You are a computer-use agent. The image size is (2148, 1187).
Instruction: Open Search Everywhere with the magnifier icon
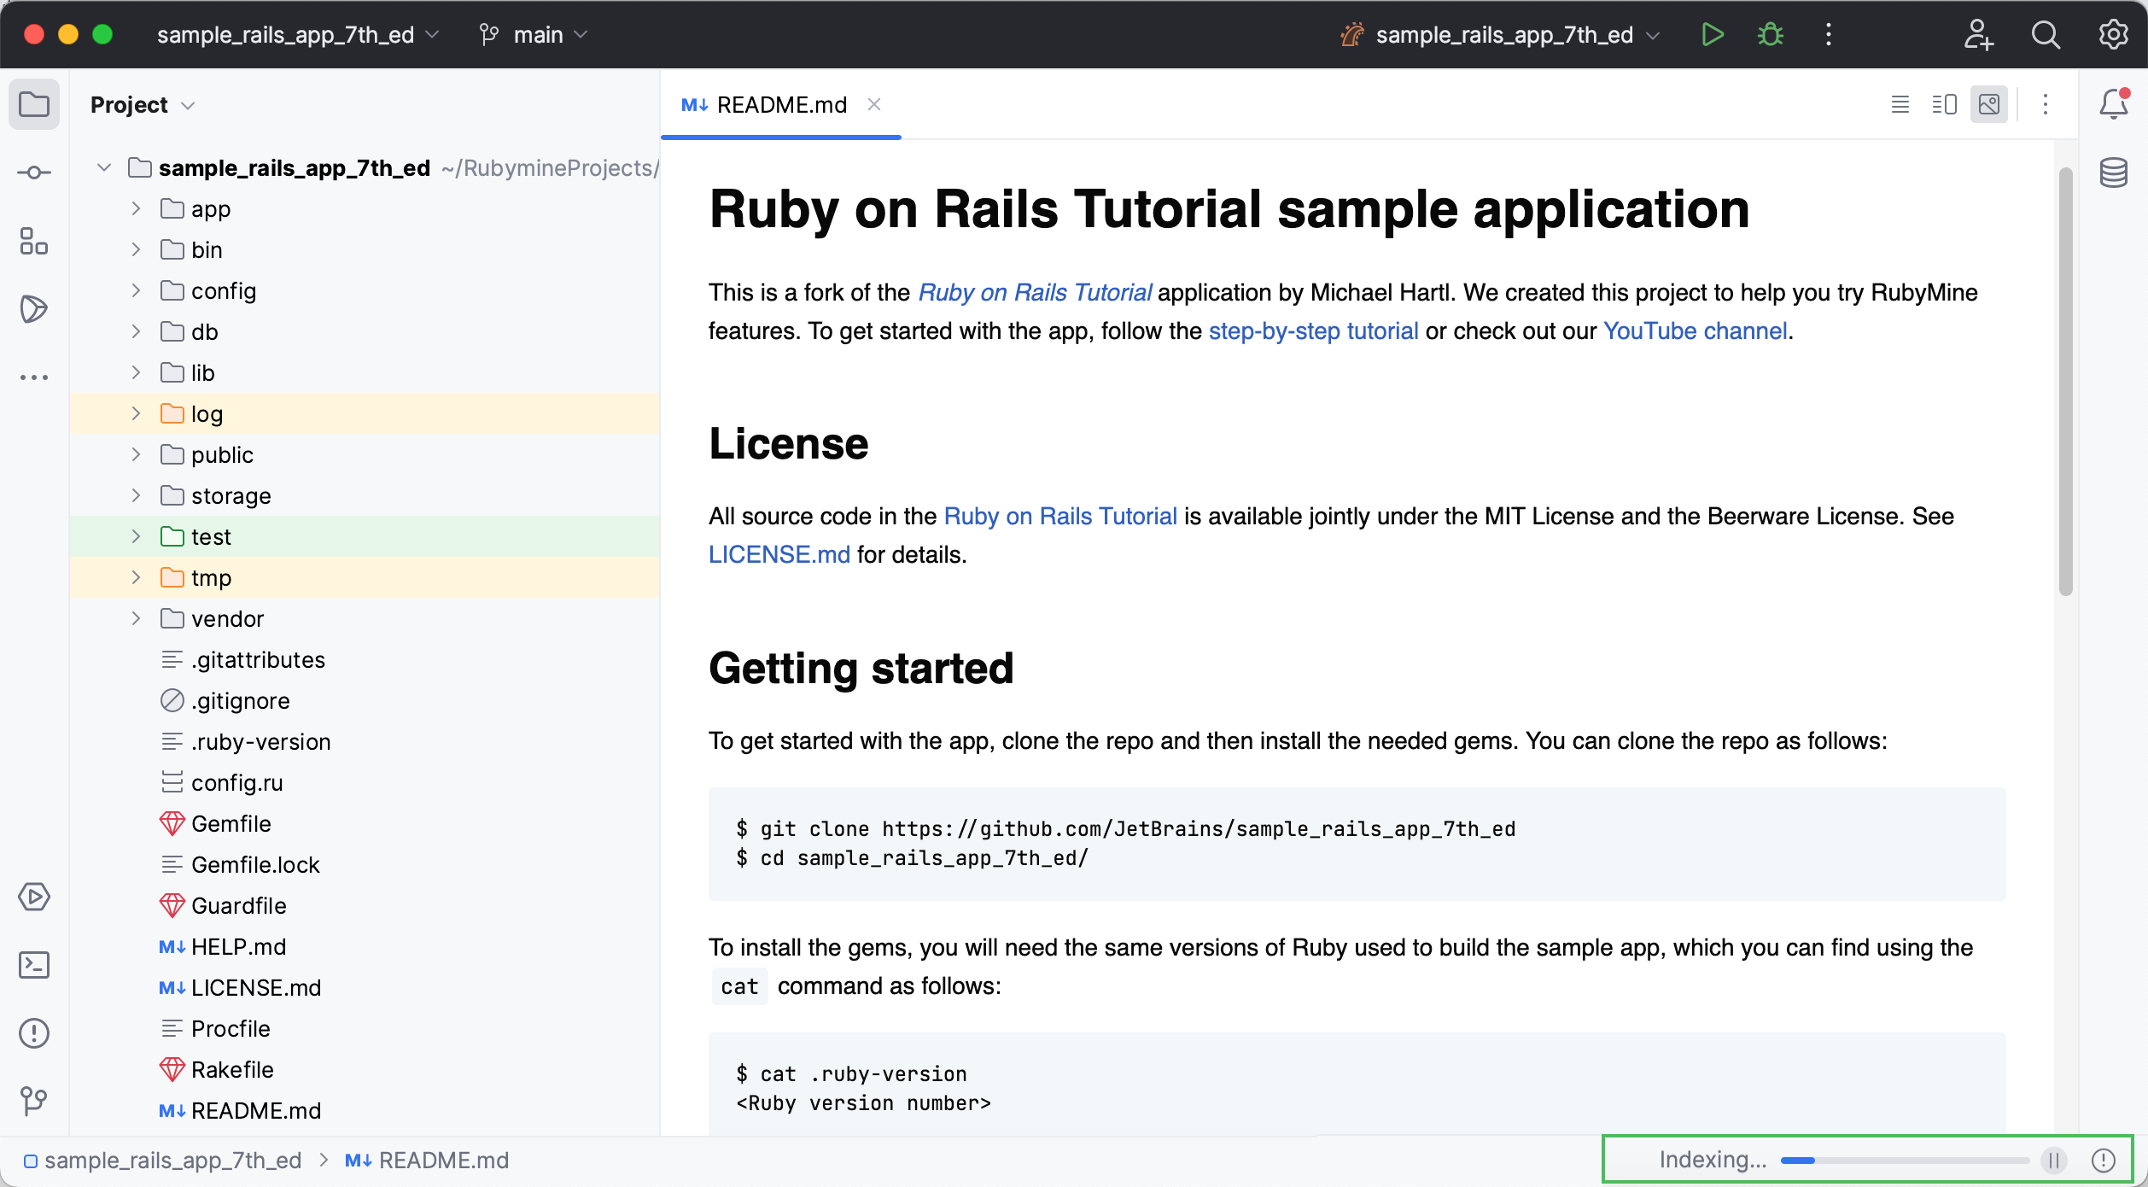coord(2046,35)
